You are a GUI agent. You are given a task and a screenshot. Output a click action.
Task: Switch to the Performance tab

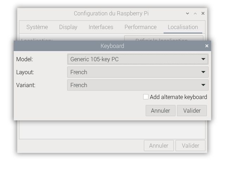(141, 27)
